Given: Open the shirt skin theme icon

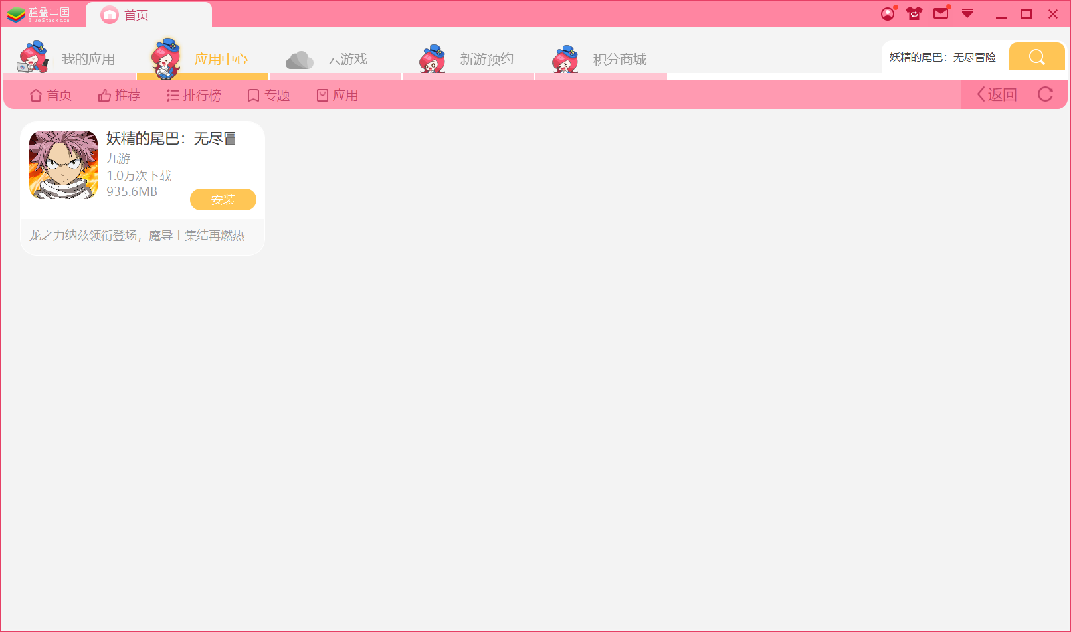Looking at the screenshot, I should (914, 14).
